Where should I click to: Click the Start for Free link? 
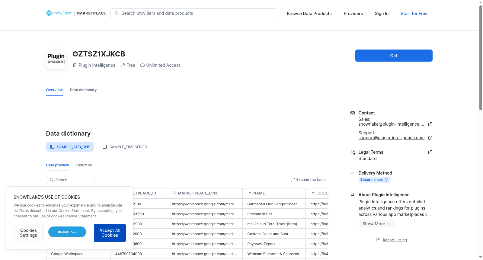(x=414, y=14)
